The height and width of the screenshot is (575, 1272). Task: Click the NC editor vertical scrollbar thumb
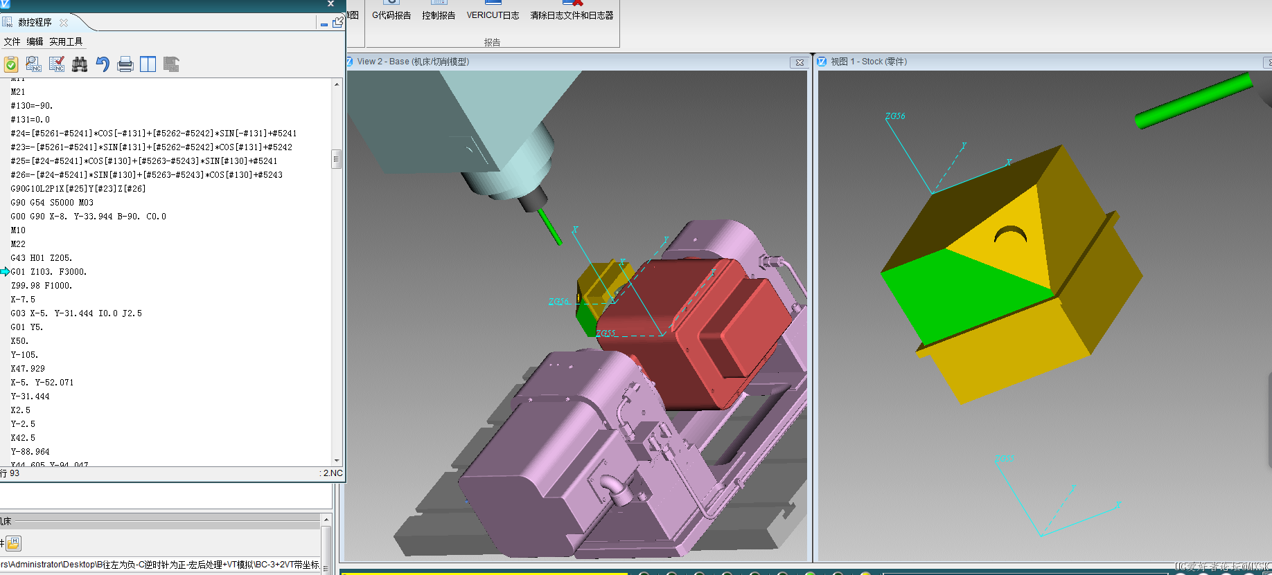(x=337, y=159)
